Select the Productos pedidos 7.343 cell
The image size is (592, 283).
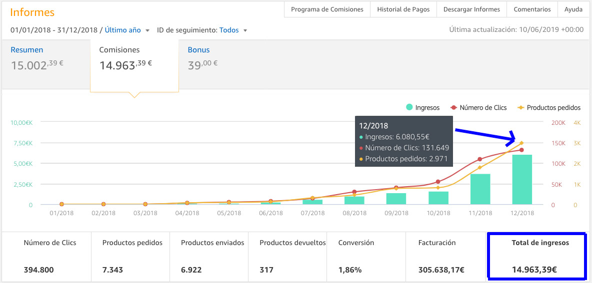click(130, 257)
